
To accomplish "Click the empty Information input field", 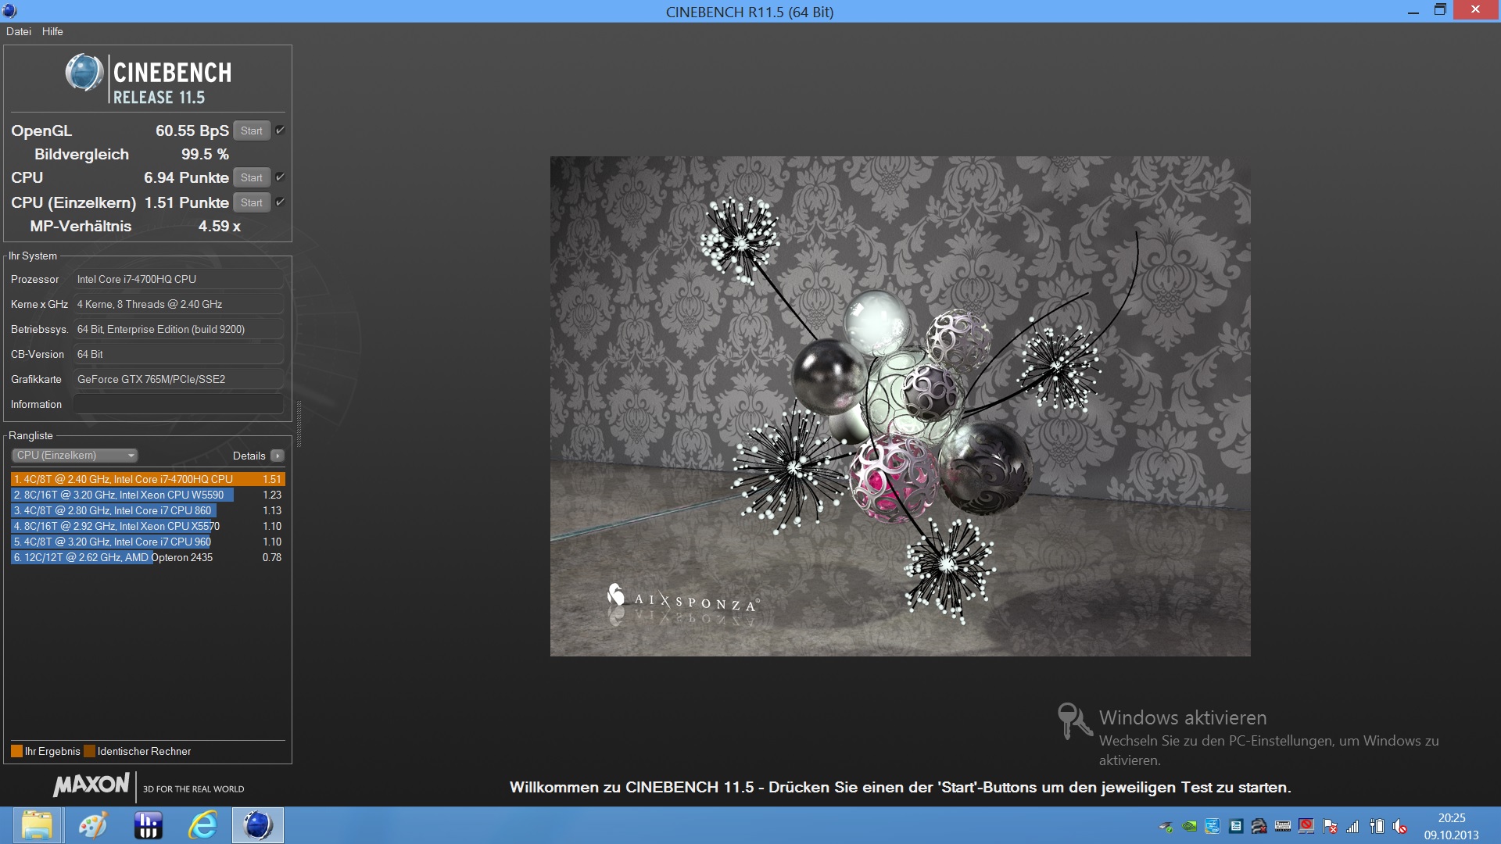I will pyautogui.click(x=178, y=404).
